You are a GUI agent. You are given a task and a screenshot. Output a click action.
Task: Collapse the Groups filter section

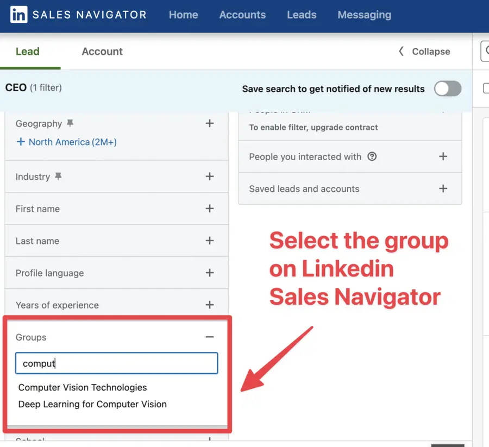[210, 337]
